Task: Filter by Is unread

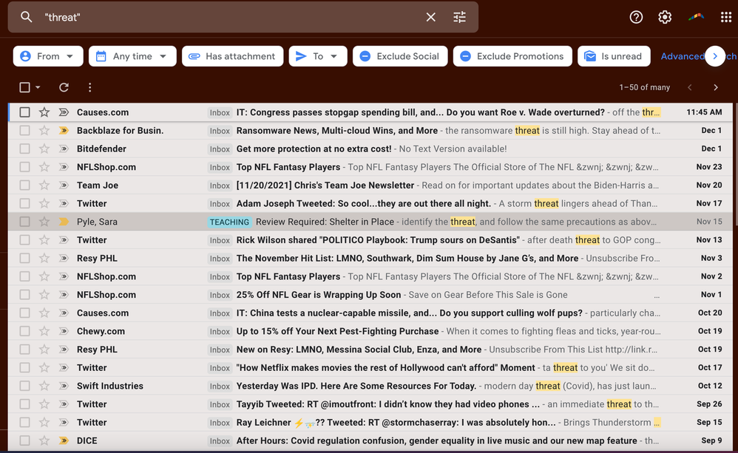Action: [x=614, y=56]
